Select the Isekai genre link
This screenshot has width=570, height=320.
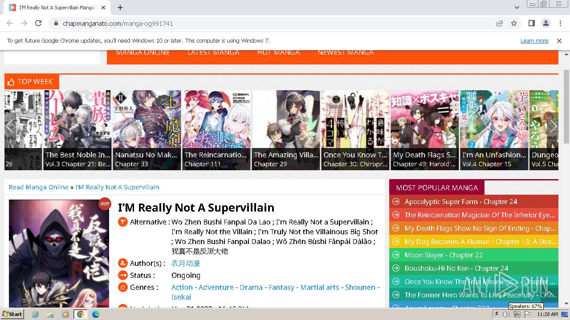click(181, 297)
